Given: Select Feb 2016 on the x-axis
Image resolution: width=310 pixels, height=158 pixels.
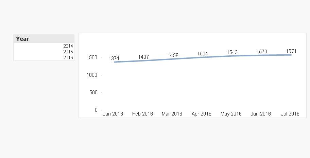Looking at the screenshot, I should (x=142, y=114).
